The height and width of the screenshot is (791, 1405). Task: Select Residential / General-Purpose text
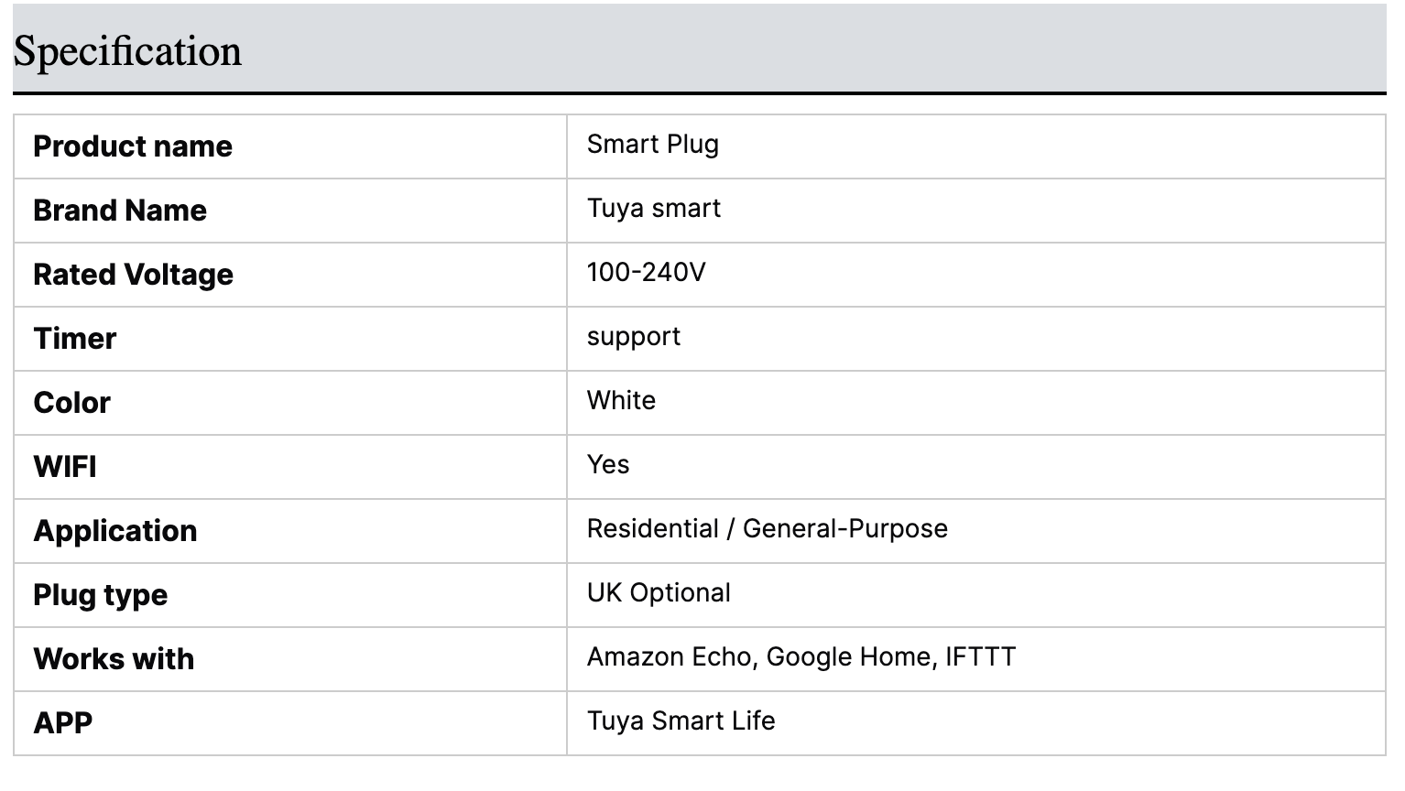[767, 529]
